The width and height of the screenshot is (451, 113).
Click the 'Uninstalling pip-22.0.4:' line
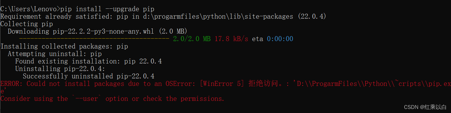(x=60, y=69)
